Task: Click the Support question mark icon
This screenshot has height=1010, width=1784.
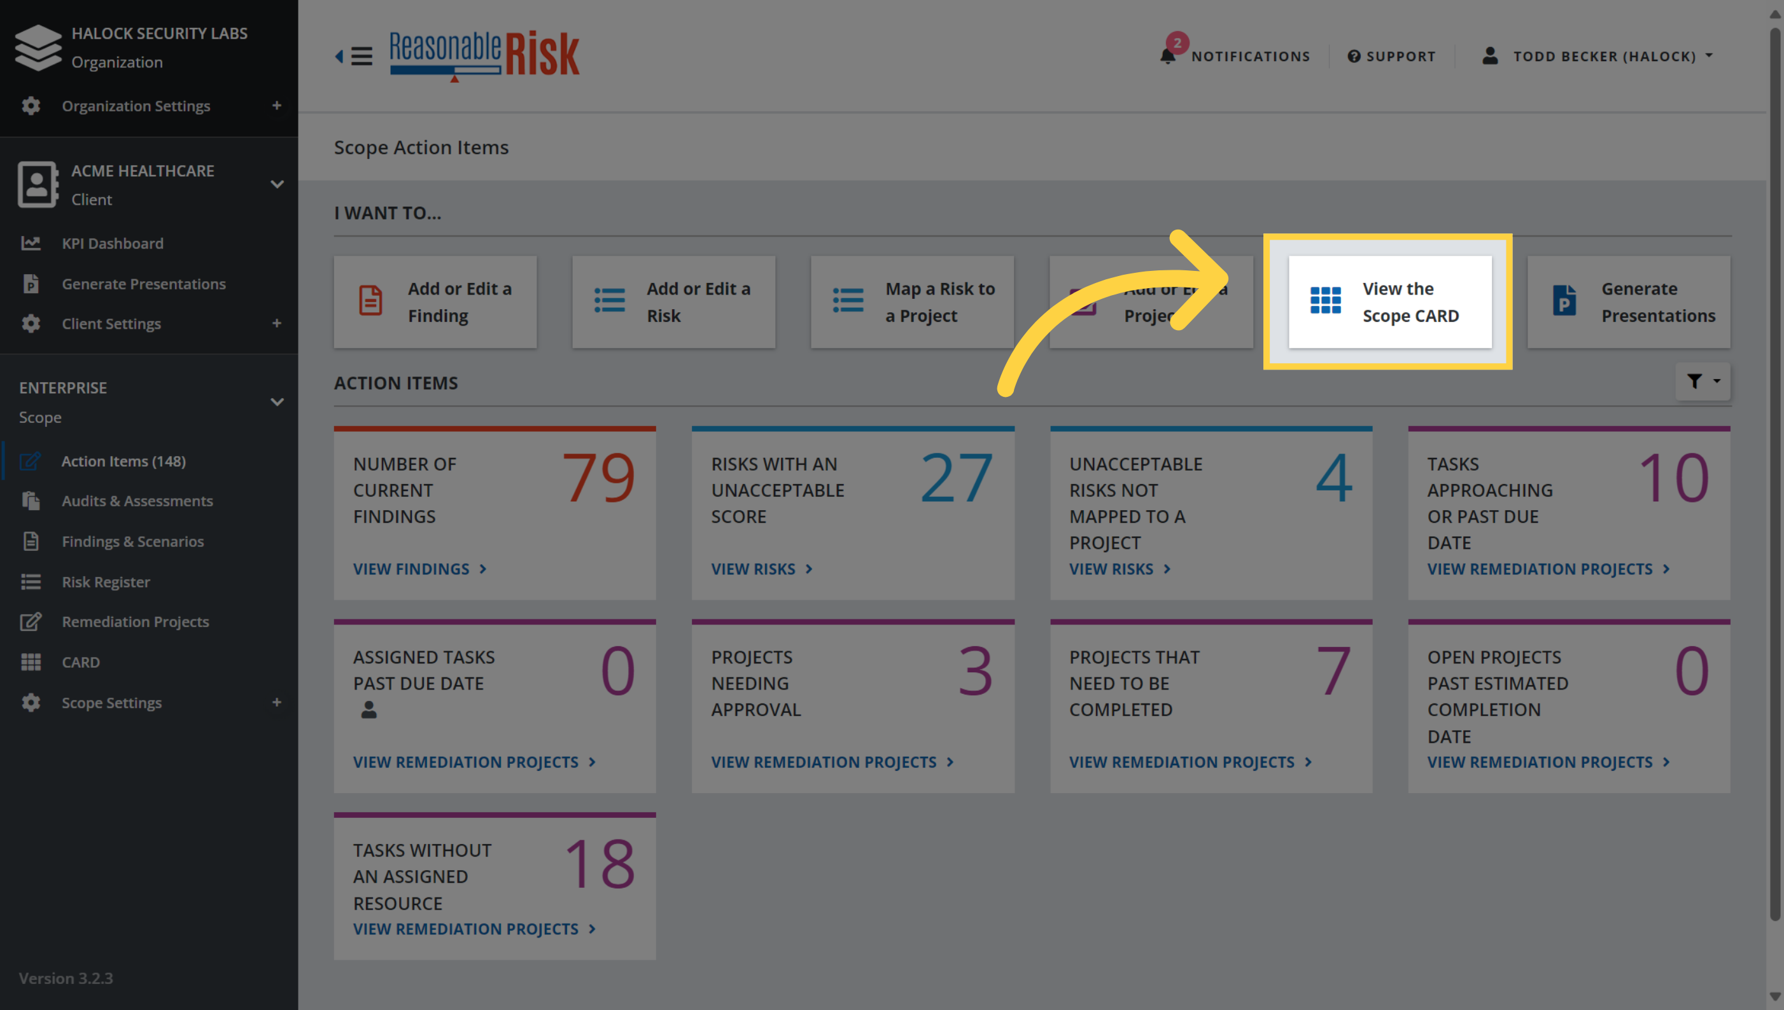Action: 1354,56
